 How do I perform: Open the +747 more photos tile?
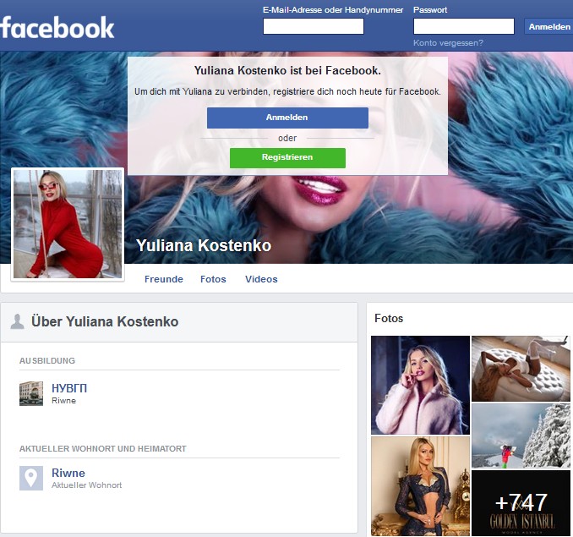coord(521,503)
